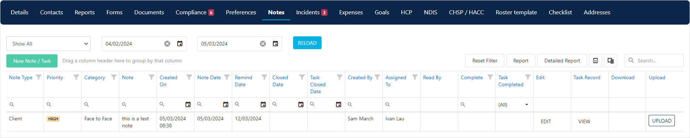Click UPLOAD for the test note row
The image size is (690, 138).
point(662,121)
